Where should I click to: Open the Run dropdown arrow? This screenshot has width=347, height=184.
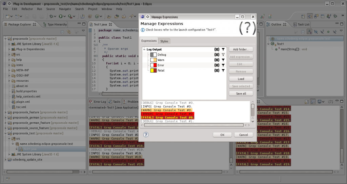click(64, 16)
